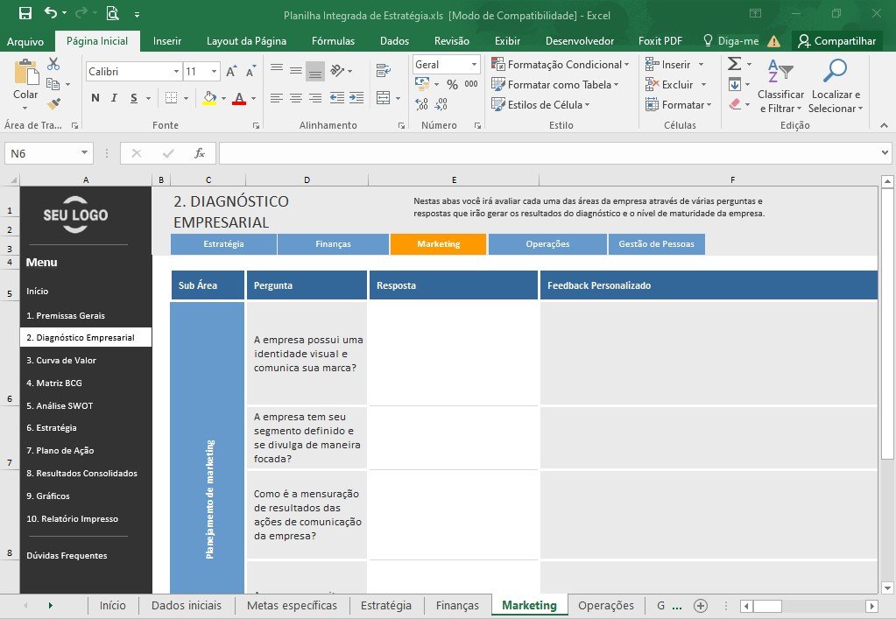Open the Geral number format dropdown
The width and height of the screenshot is (896, 619).
pos(474,64)
